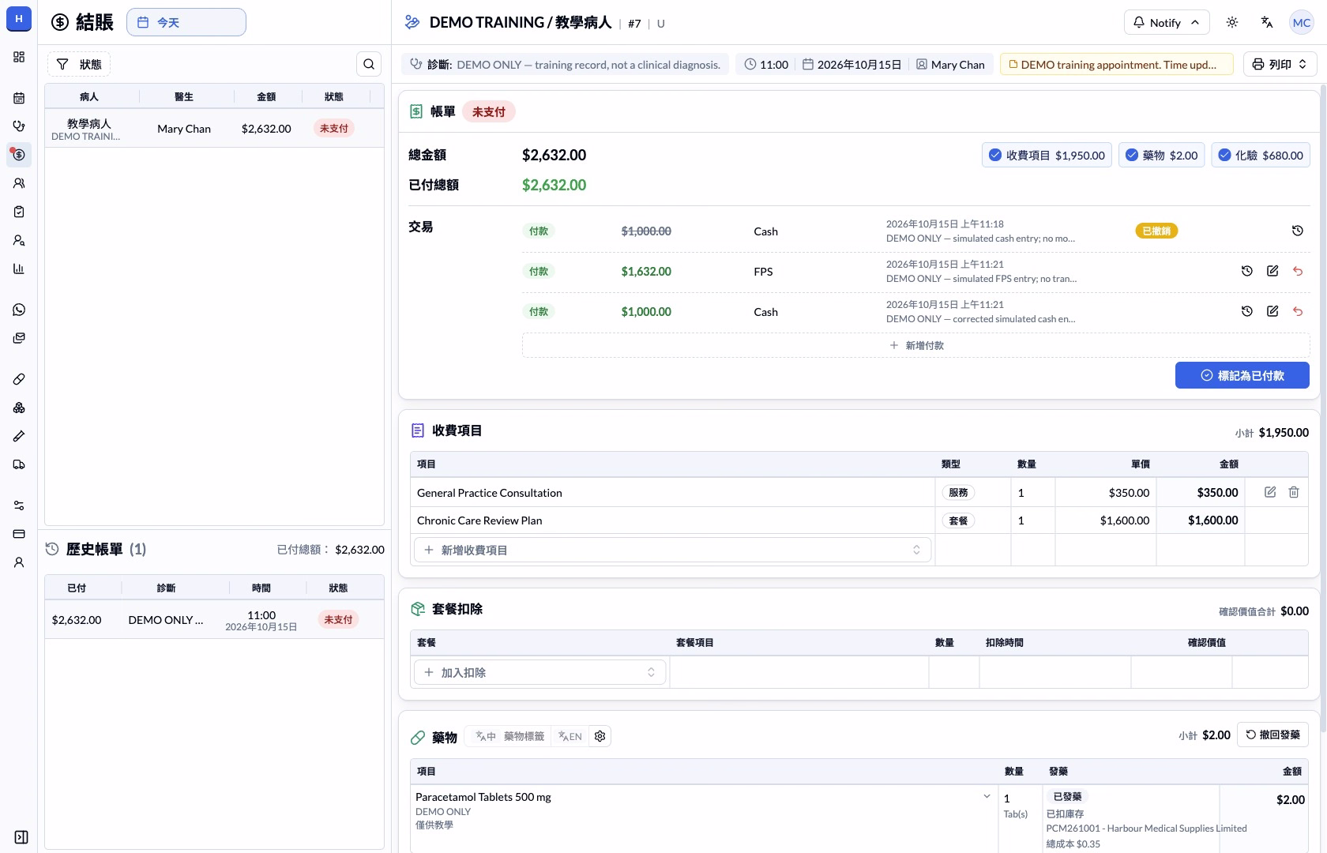Reverse the FPS payment with the red arrow

pos(1298,271)
